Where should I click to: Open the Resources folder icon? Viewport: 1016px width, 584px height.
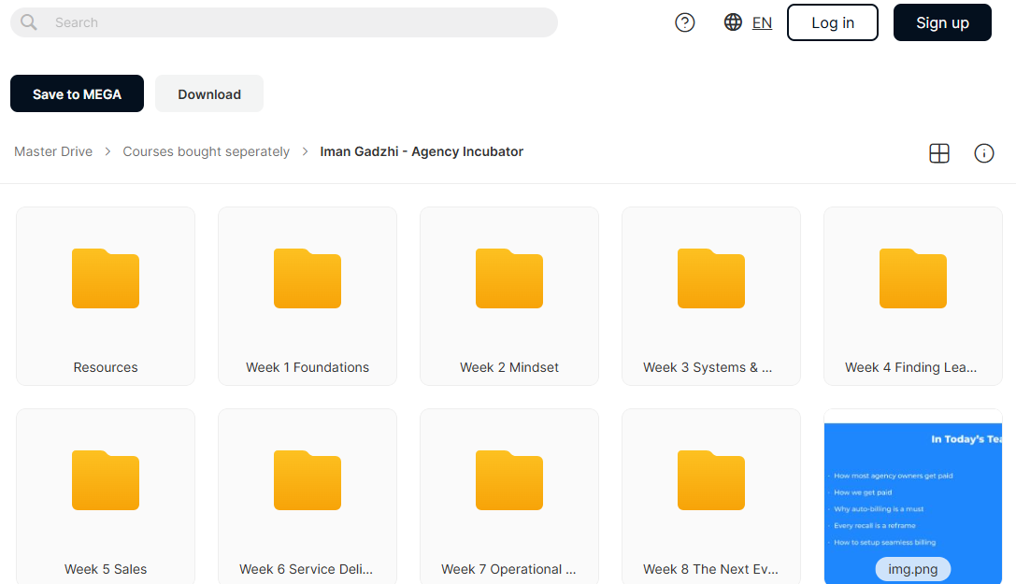tap(106, 278)
